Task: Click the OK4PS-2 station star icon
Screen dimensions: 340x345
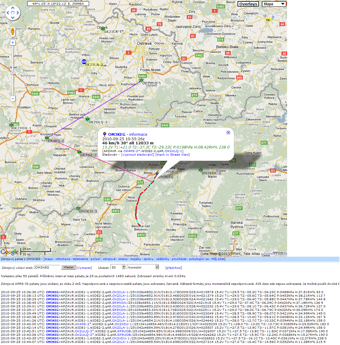Action: 47,138
